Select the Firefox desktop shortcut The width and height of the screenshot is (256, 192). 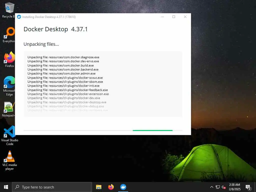9,59
